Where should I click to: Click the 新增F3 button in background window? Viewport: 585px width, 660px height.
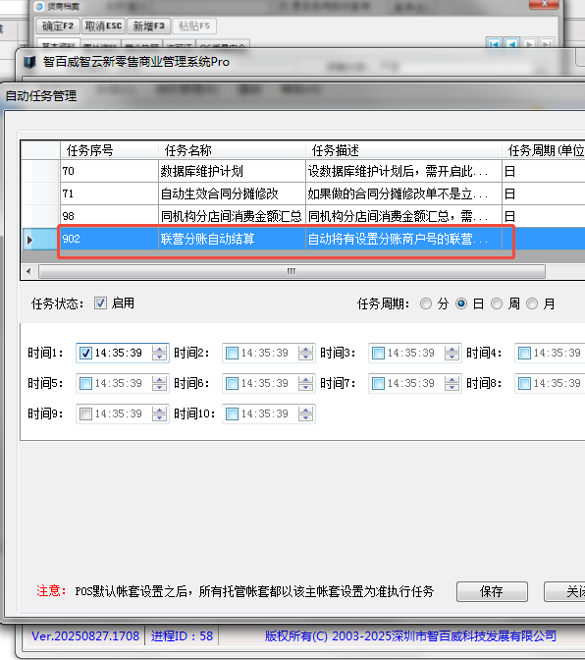[148, 27]
